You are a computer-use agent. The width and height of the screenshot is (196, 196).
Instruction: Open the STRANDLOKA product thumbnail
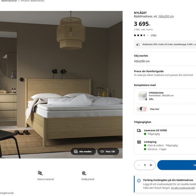pyautogui.click(x=143, y=96)
